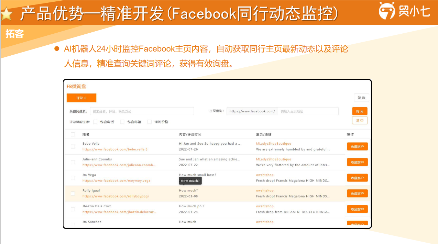438x244 pixels.
Task: Check the Bebe Vella row checkbox
Action: [x=73, y=146]
